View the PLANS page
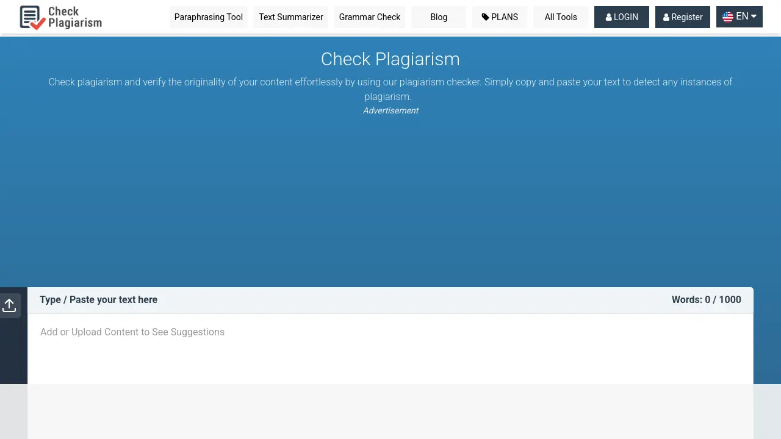 tap(500, 17)
